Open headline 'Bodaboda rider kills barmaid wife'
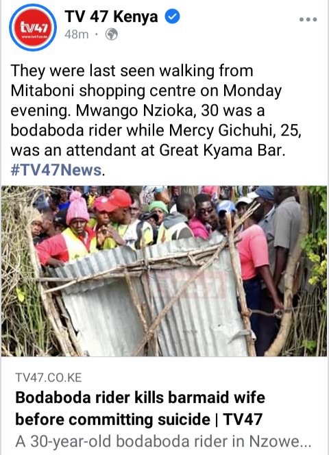 pyautogui.click(x=140, y=397)
